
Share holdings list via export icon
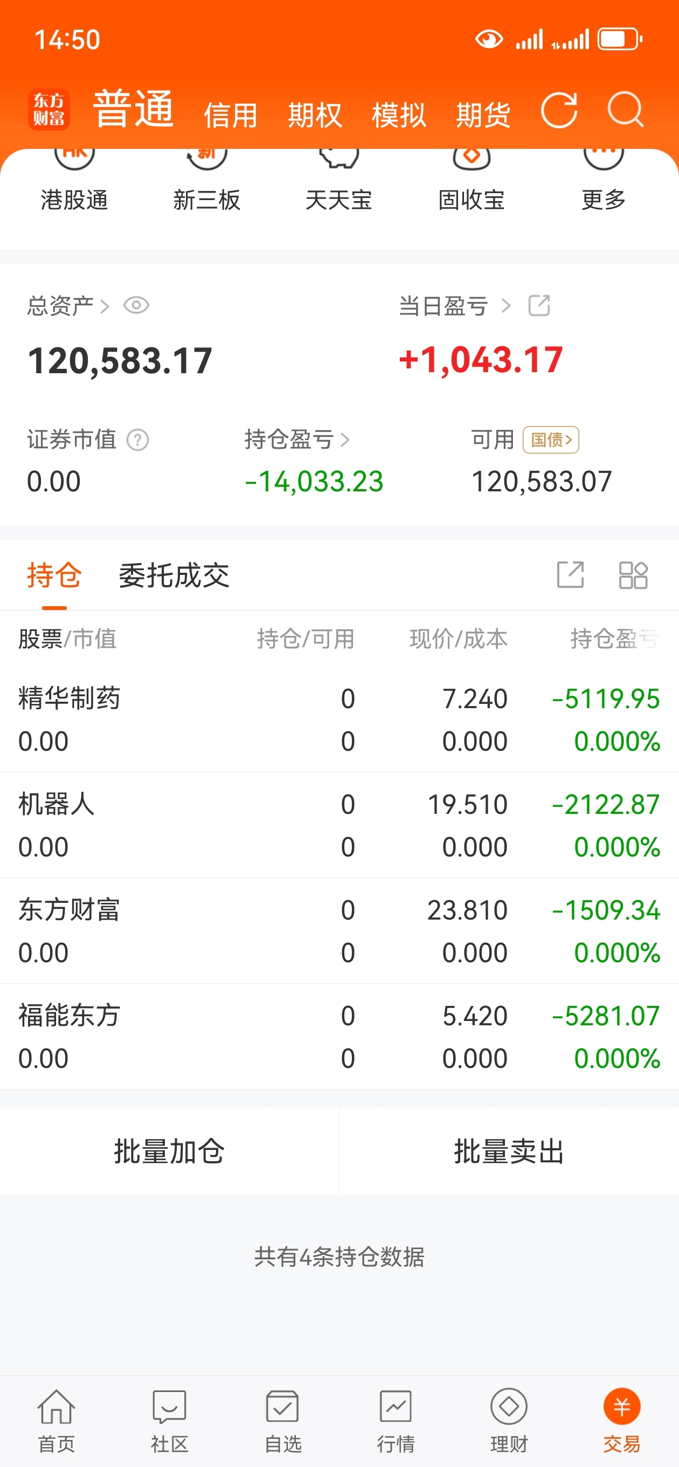(570, 574)
